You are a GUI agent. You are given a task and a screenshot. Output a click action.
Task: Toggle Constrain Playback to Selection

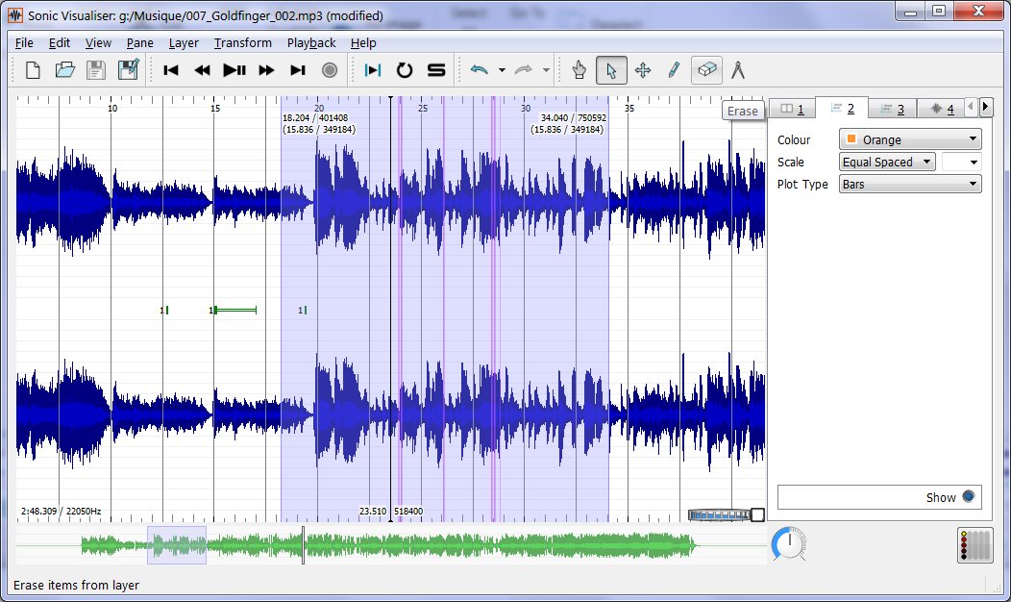(373, 69)
